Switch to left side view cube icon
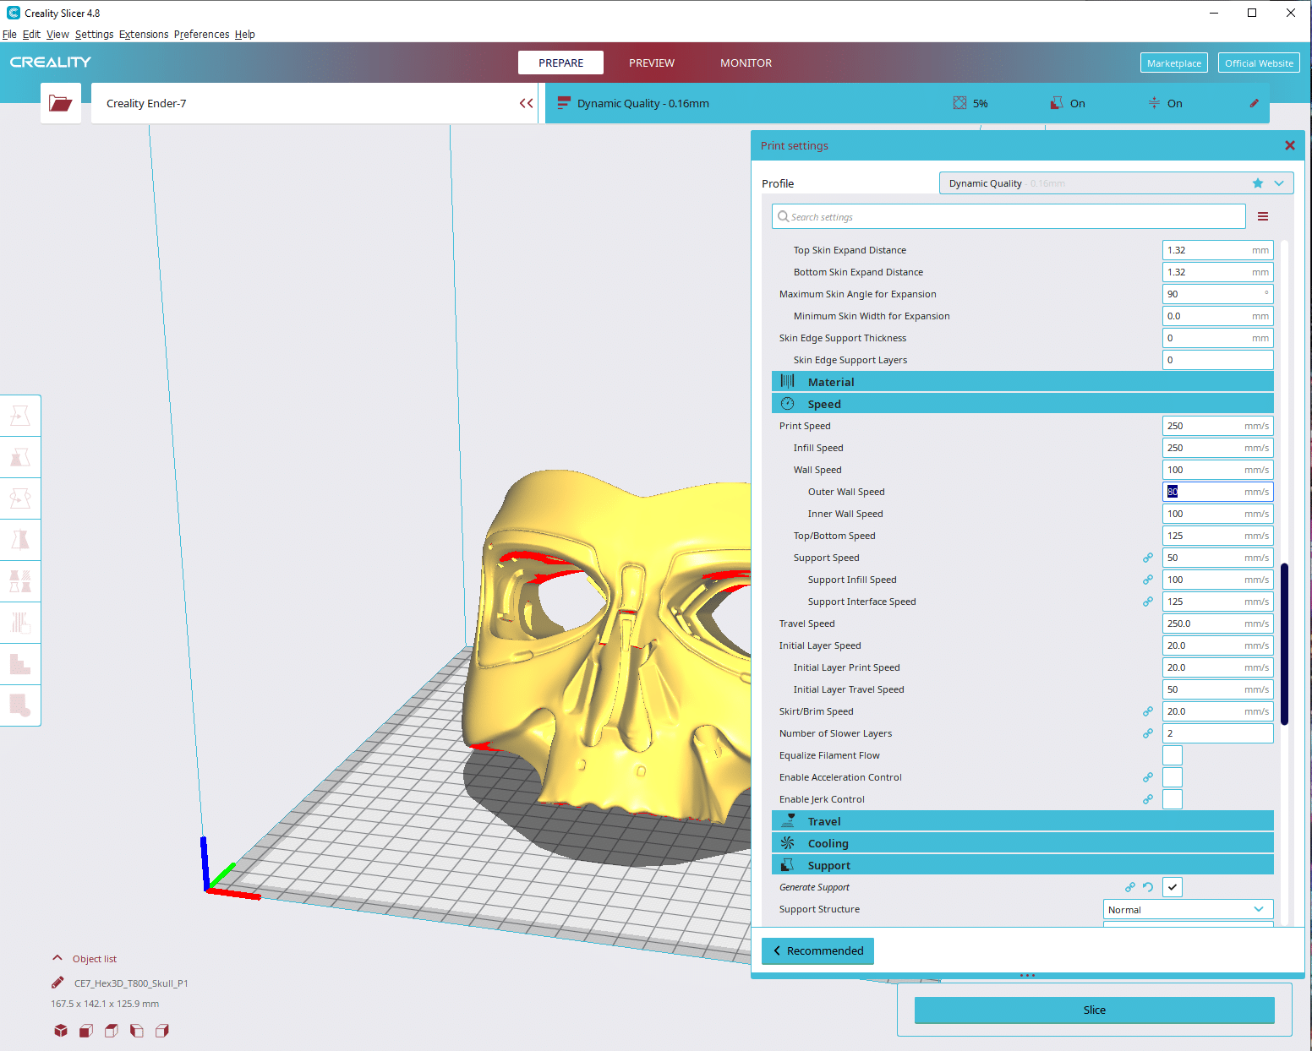Viewport: 1312px width, 1051px height. (x=137, y=1031)
